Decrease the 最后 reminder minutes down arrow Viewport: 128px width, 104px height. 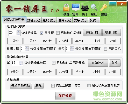point(72,50)
